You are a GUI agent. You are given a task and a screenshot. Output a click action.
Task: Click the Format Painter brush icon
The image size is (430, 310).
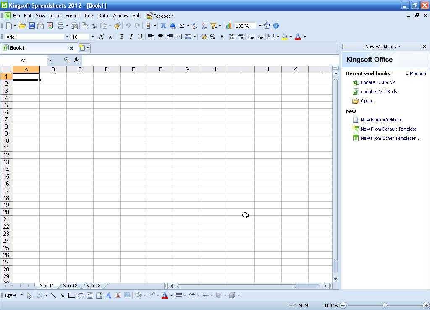tap(118, 26)
